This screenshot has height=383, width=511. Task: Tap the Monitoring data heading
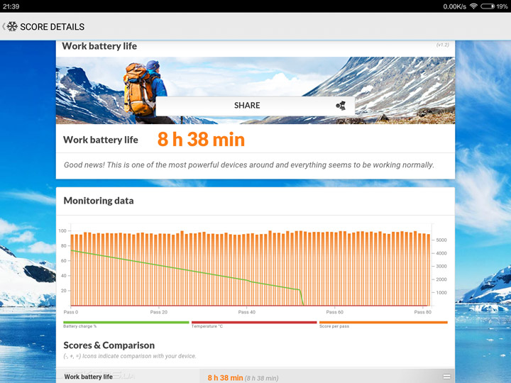99,201
